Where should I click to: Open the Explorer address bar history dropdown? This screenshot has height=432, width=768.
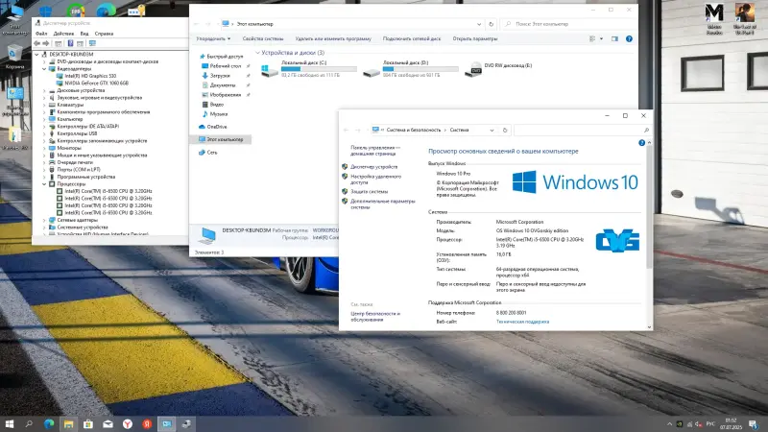pos(478,24)
